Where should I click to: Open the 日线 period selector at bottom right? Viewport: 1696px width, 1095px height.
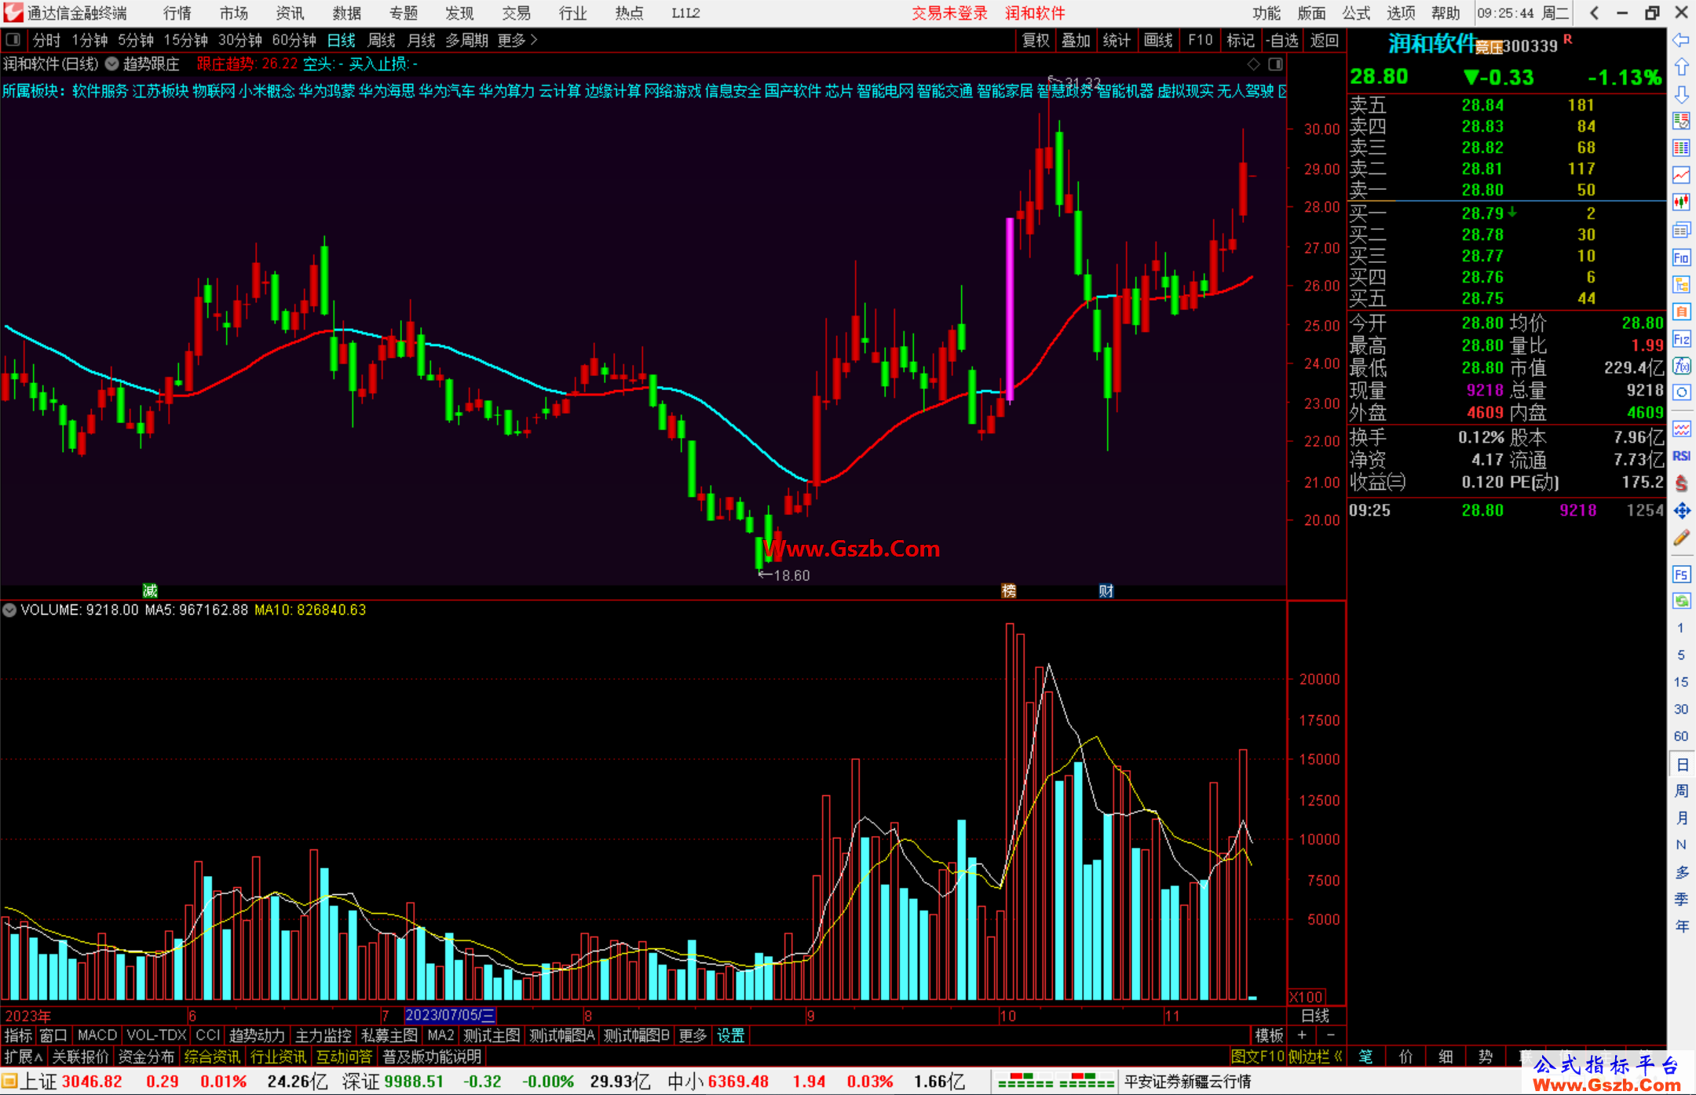pos(1315,1015)
